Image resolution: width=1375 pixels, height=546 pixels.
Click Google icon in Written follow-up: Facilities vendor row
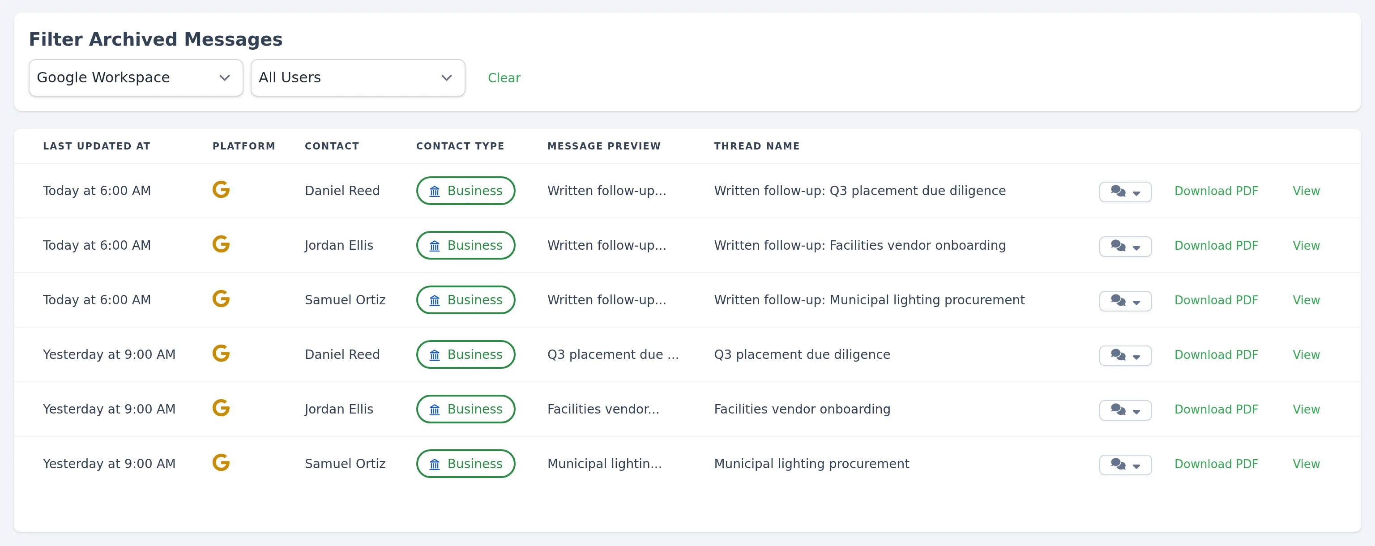click(x=221, y=244)
